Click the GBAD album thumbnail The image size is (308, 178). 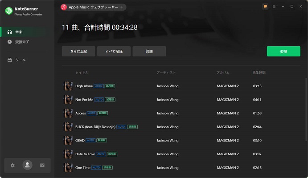point(68,140)
